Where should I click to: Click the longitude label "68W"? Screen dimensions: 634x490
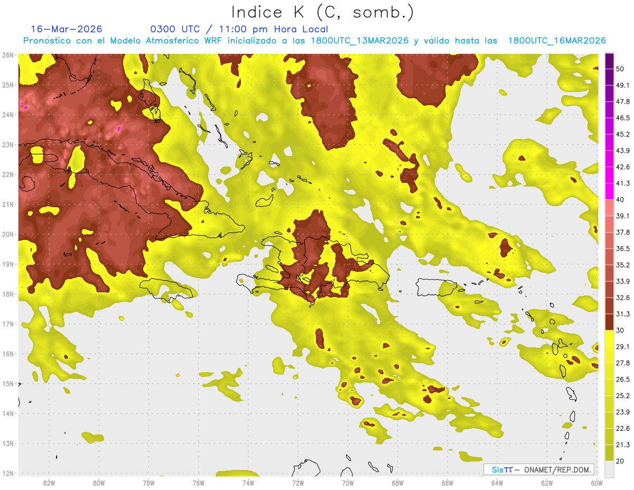pos(397,483)
